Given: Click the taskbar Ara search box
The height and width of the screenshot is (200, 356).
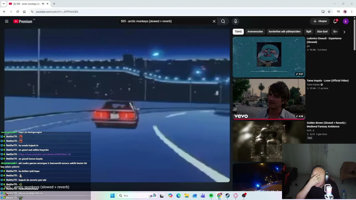Looking at the screenshot, I should pyautogui.click(x=137, y=196).
